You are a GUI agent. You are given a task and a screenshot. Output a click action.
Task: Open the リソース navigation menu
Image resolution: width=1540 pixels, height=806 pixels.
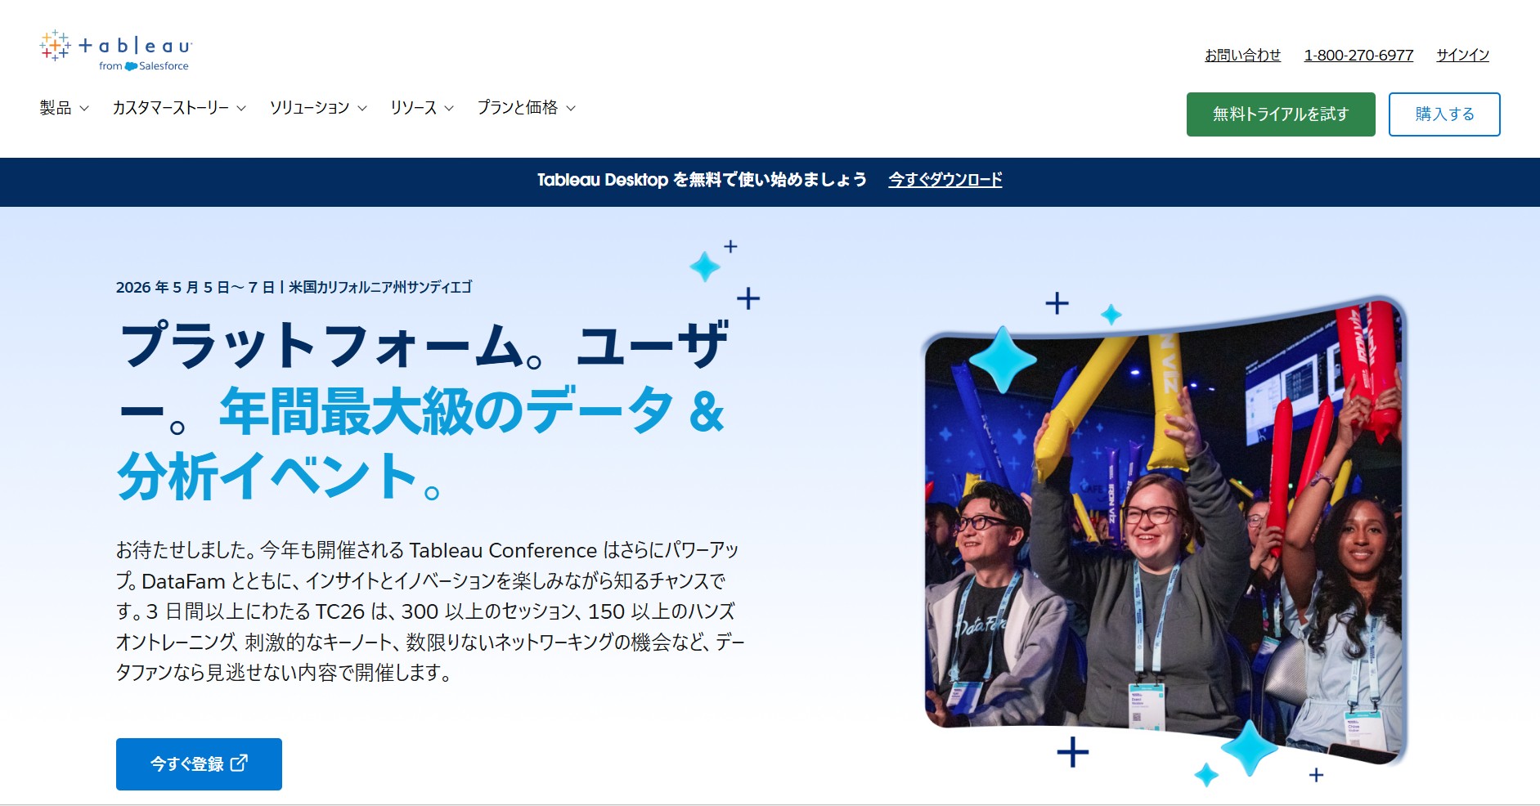click(422, 108)
